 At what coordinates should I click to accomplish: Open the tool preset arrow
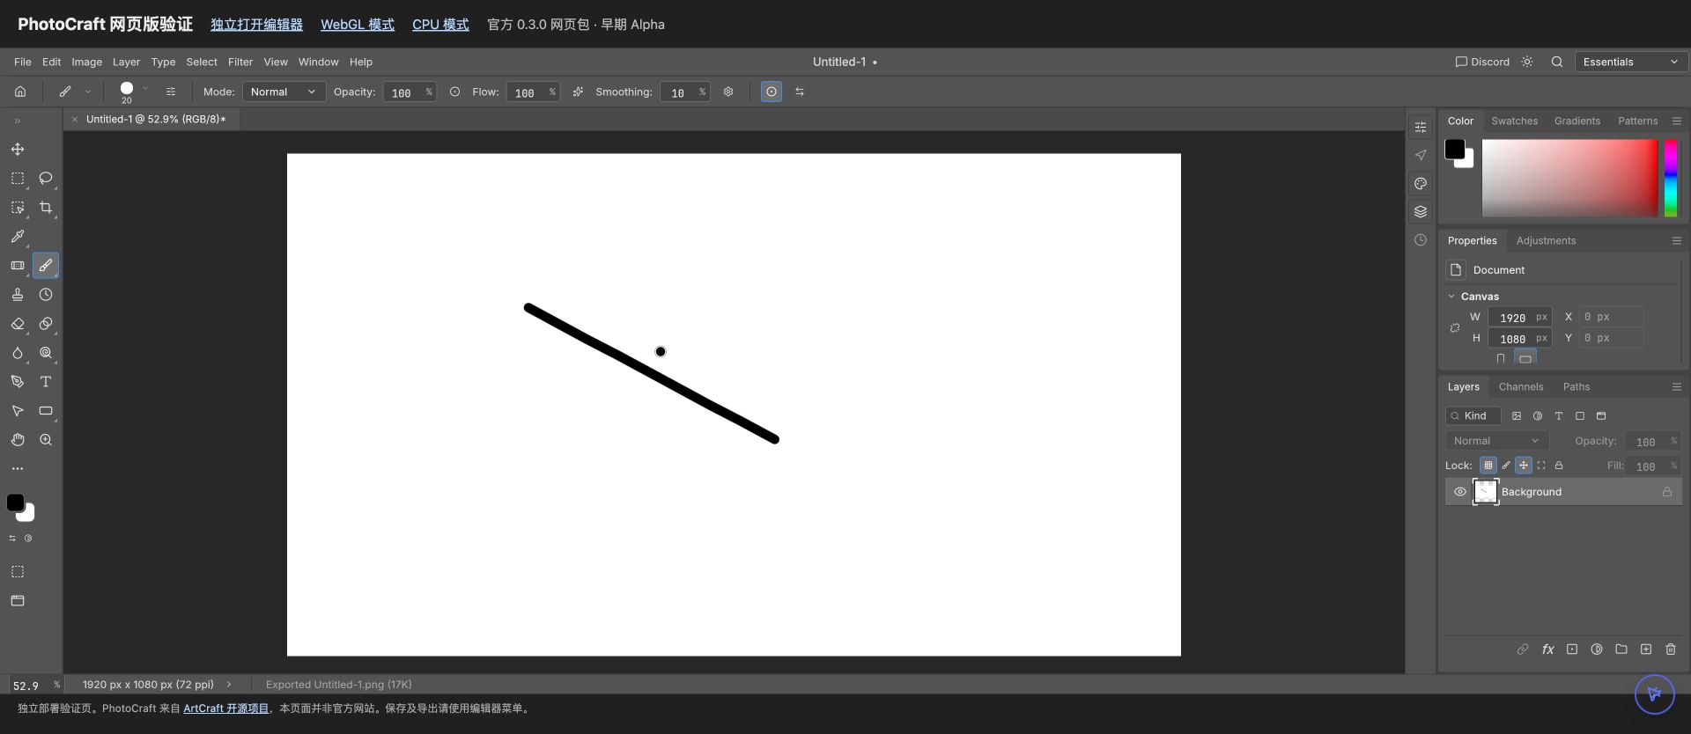88,92
